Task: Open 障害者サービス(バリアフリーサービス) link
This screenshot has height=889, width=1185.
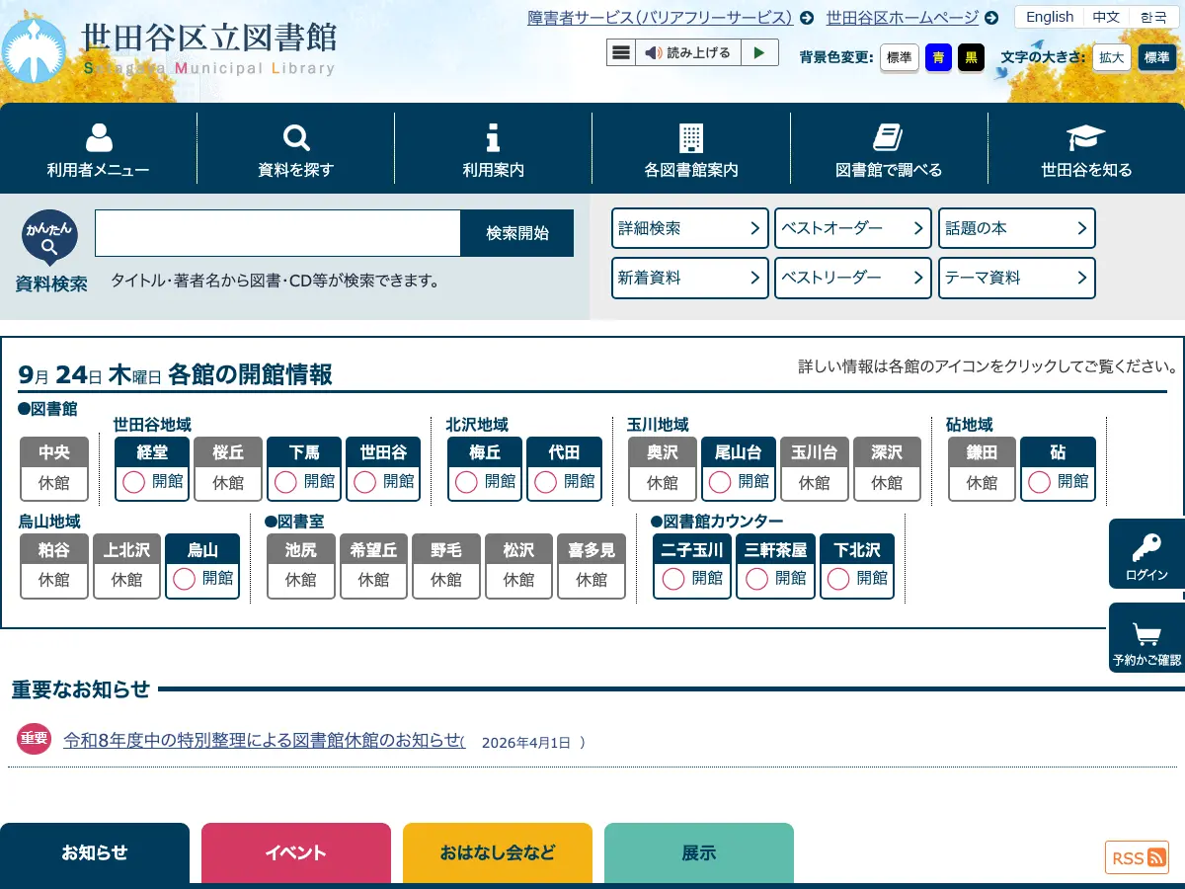Action: (661, 18)
